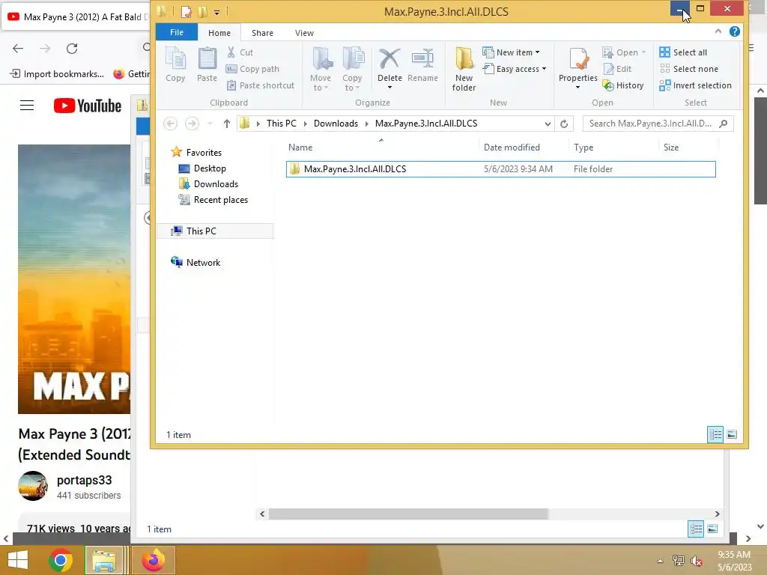Open the File menu tab

point(177,32)
